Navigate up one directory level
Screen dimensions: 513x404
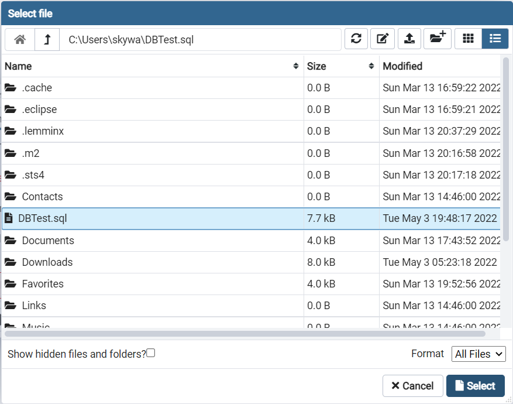(x=47, y=40)
